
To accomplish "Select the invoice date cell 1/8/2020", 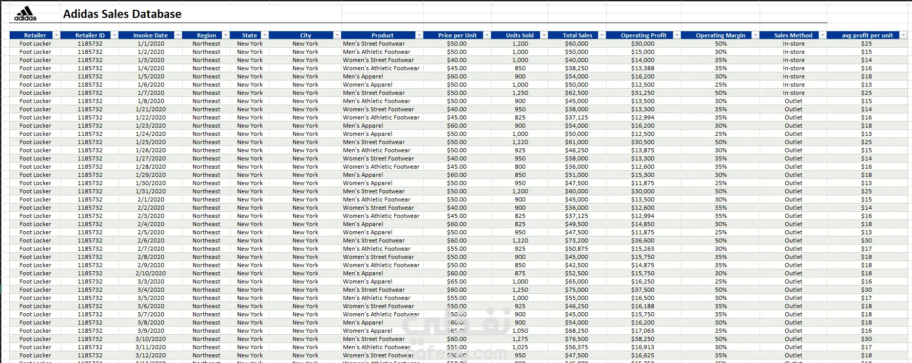I will [x=151, y=101].
